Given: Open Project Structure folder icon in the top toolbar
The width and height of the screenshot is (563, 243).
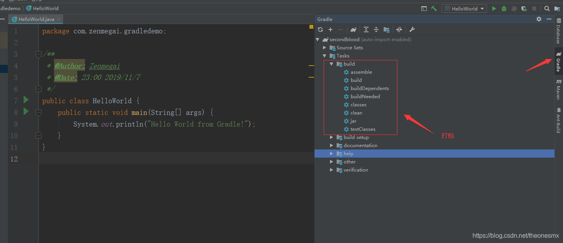Looking at the screenshot, I should [x=557, y=9].
